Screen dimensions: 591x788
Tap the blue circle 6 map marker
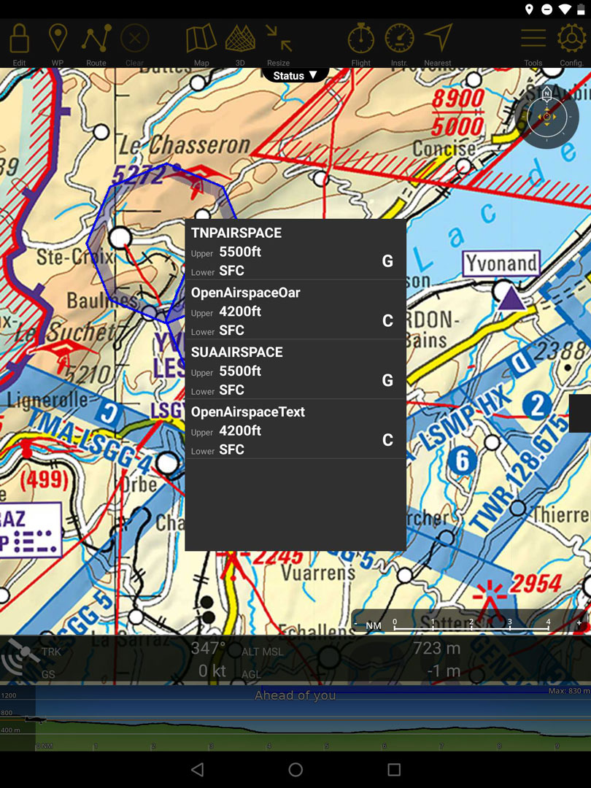(462, 460)
